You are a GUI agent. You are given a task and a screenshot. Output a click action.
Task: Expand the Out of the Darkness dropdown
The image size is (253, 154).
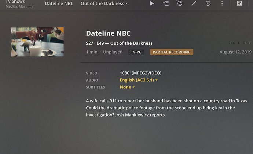[x=104, y=4]
